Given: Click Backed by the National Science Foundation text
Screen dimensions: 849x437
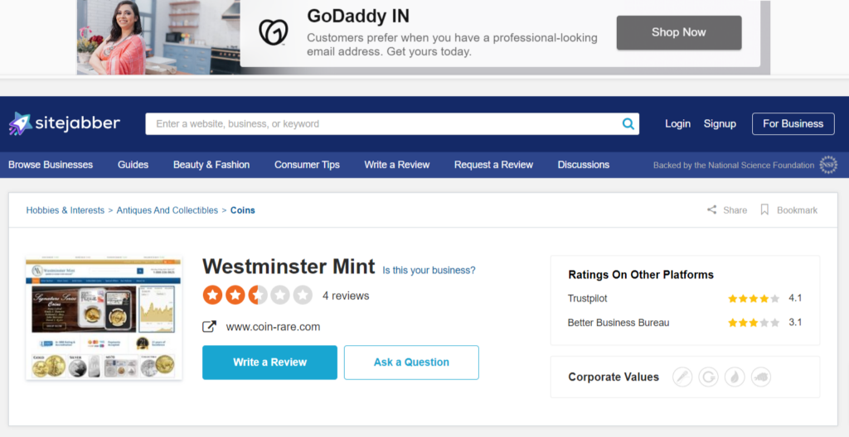Looking at the screenshot, I should [734, 166].
